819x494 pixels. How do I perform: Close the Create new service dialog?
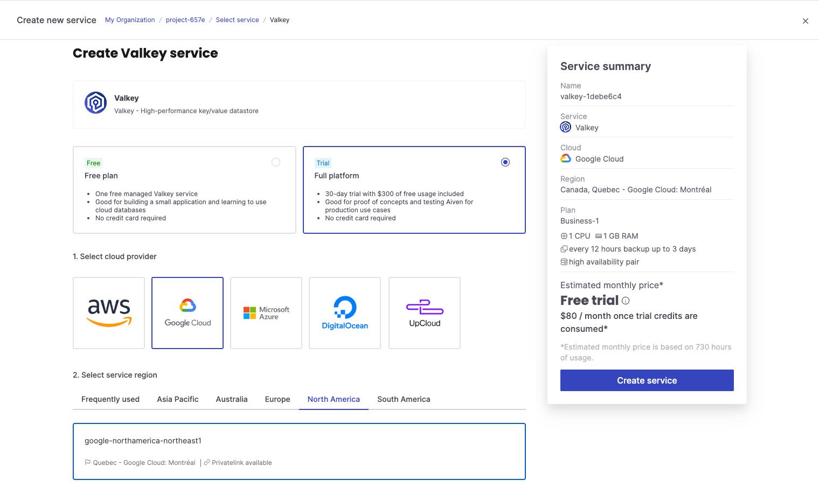point(806,21)
